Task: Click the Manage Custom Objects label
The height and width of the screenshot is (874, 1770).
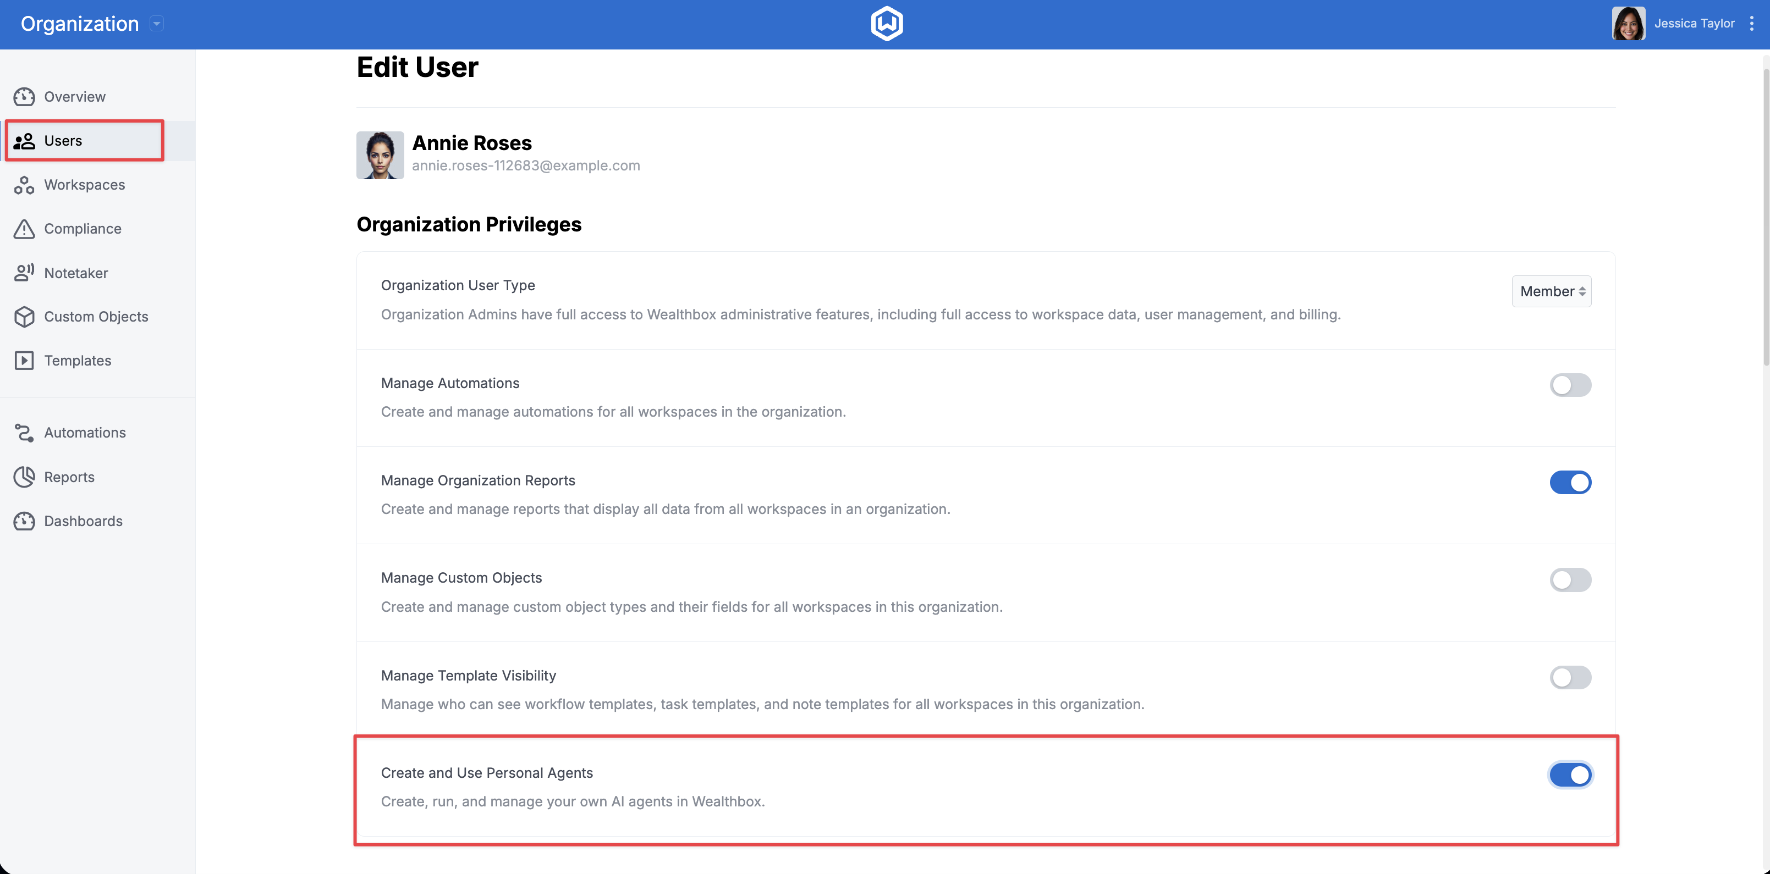Action: pyautogui.click(x=461, y=578)
